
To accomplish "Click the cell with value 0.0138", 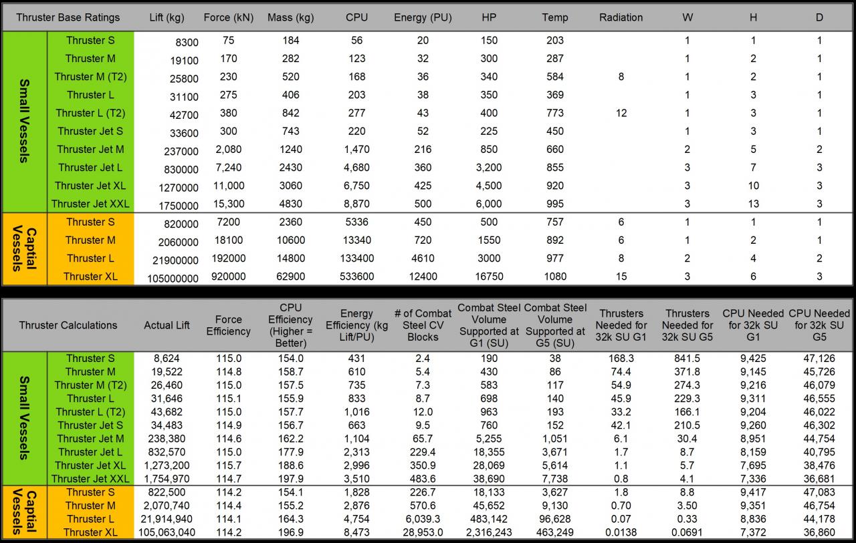I will 621,532.
